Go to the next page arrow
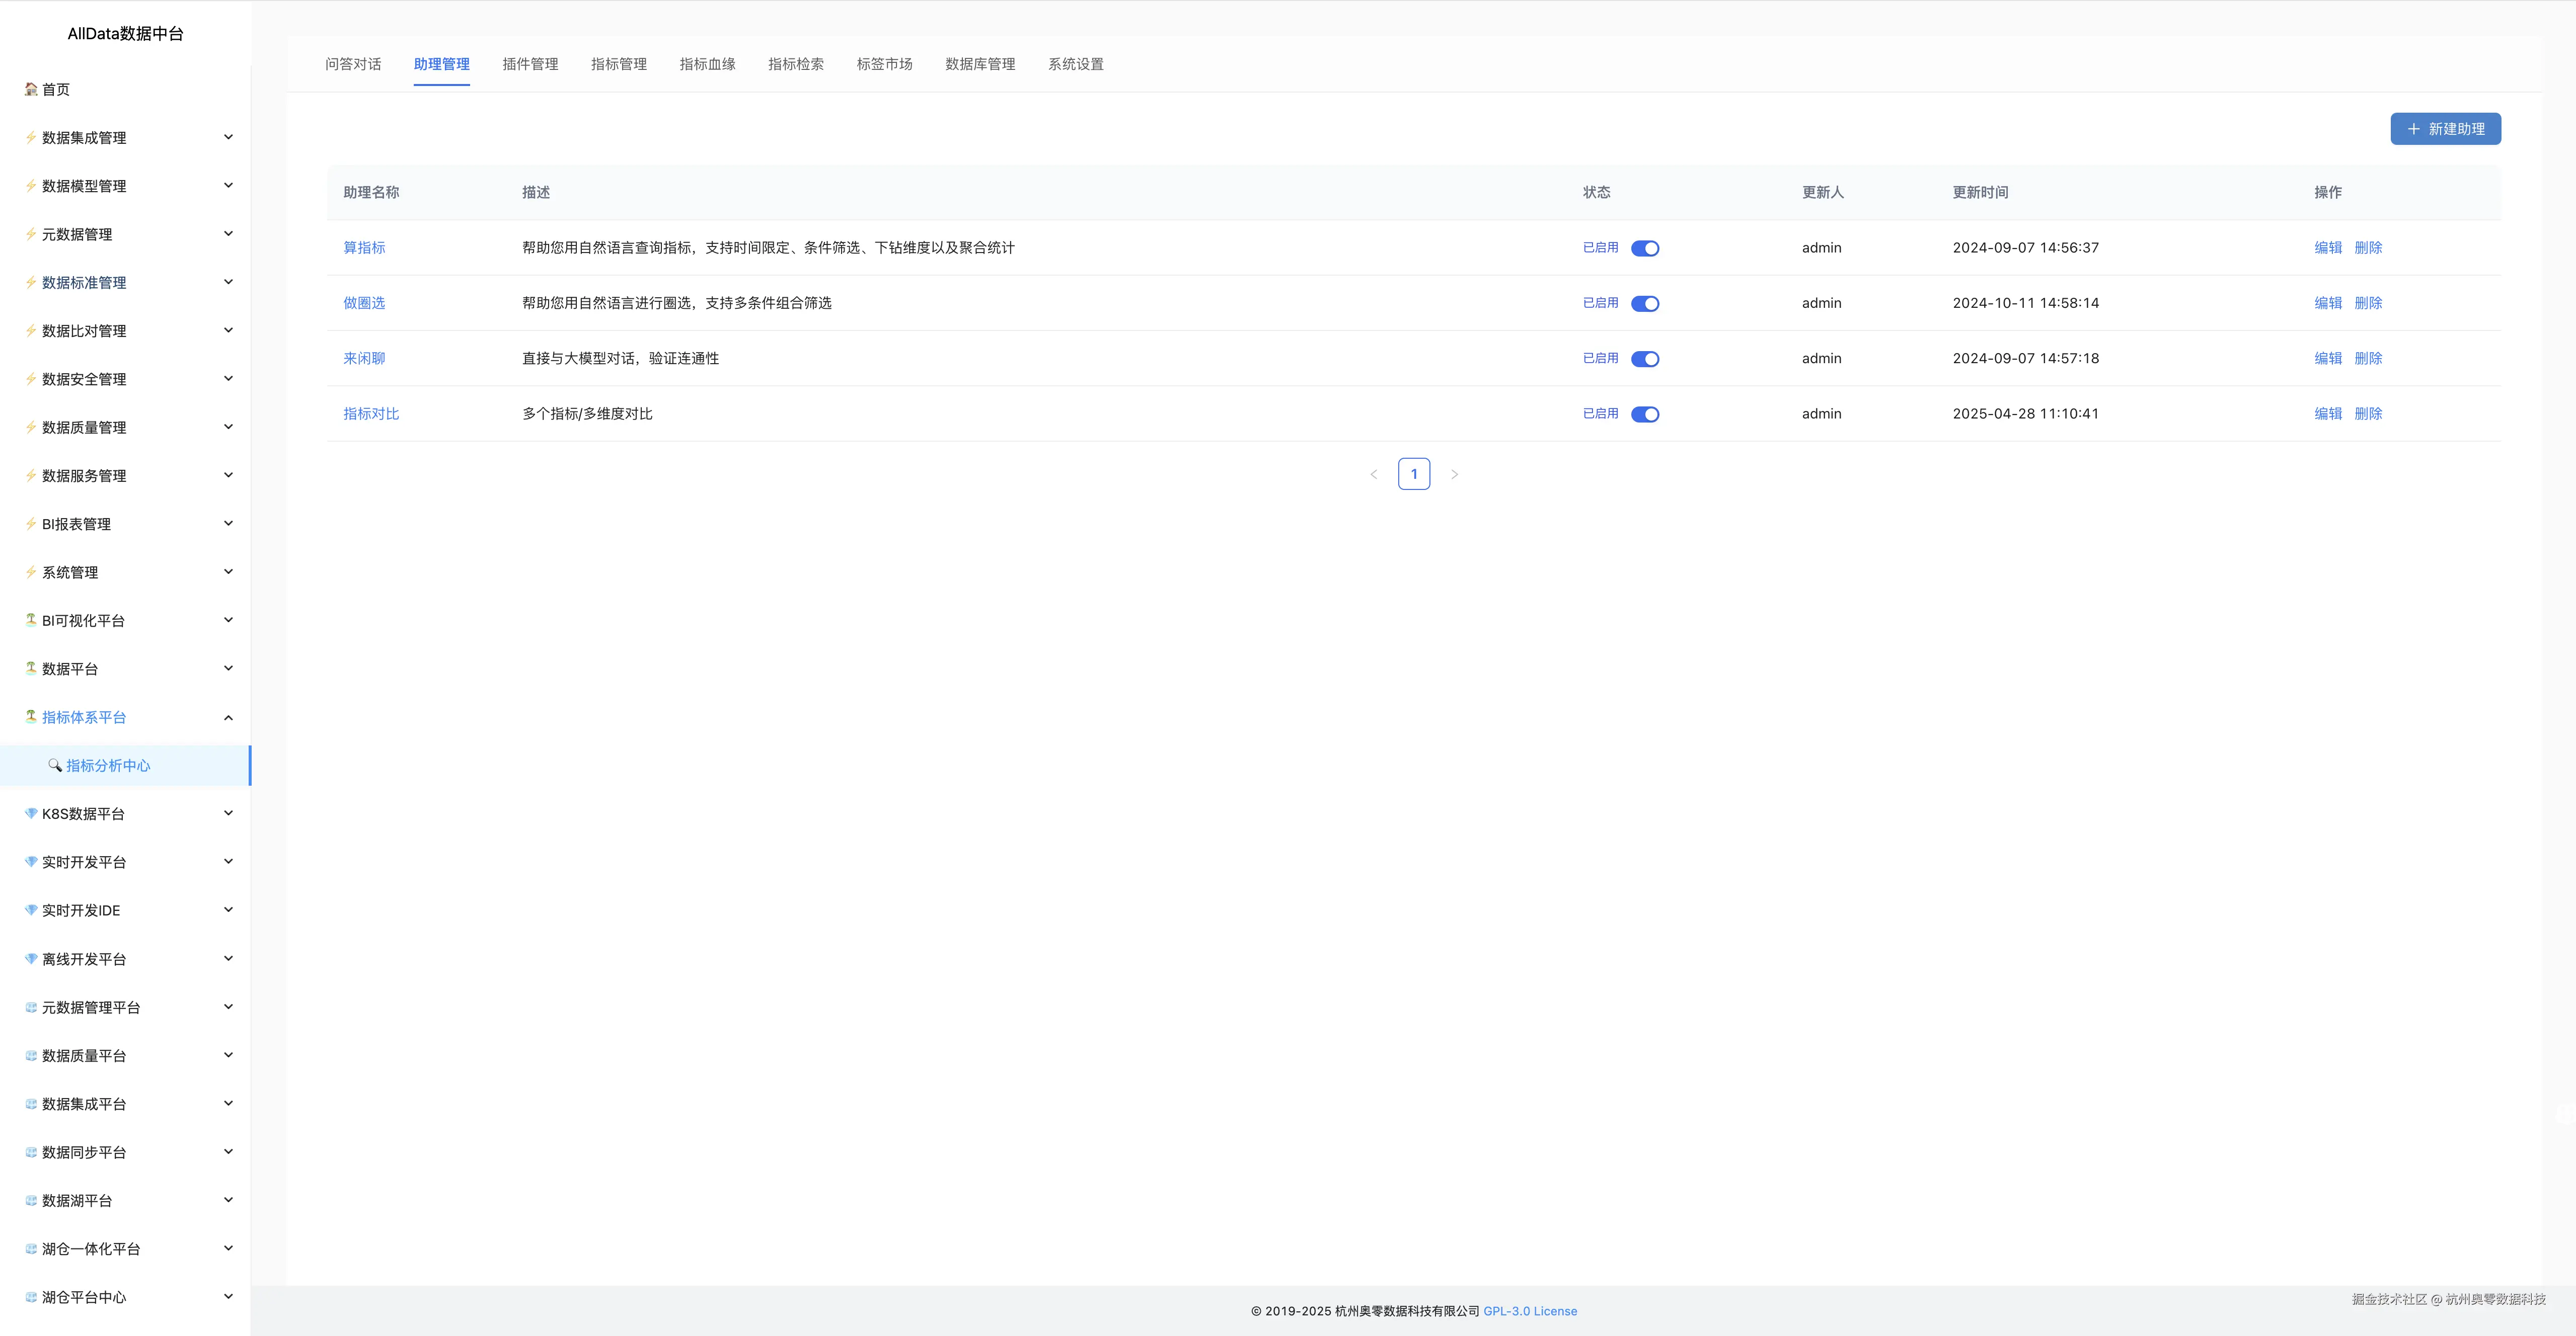 pos(1454,475)
